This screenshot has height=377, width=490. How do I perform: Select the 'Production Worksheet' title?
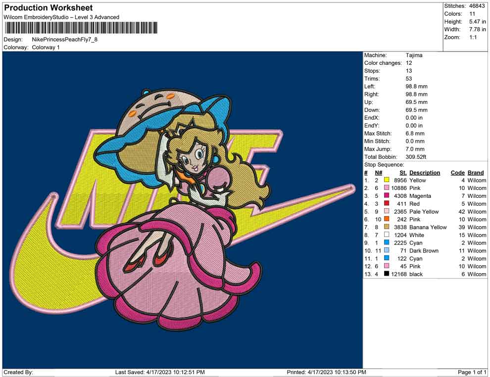coord(48,8)
